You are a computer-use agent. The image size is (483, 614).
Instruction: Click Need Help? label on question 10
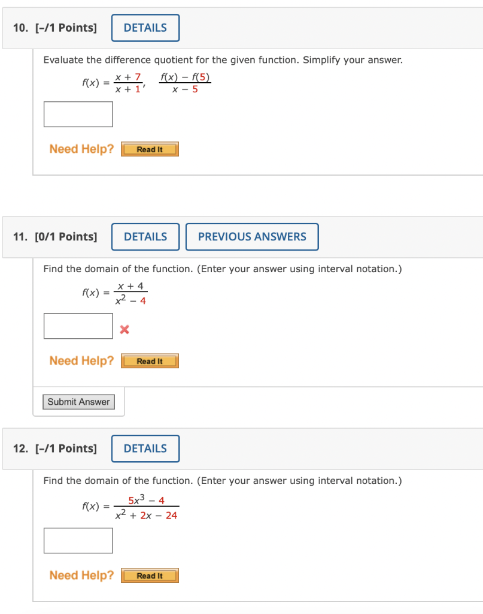[81, 149]
